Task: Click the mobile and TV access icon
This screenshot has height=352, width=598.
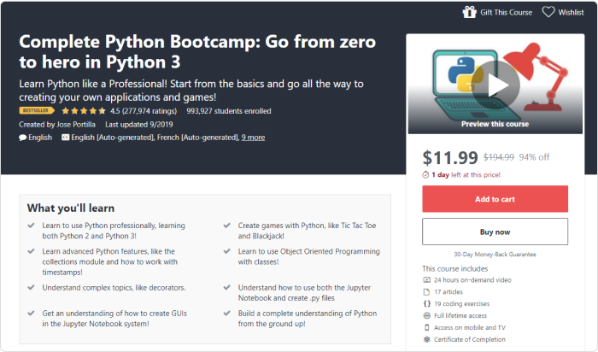Action: 427,327
